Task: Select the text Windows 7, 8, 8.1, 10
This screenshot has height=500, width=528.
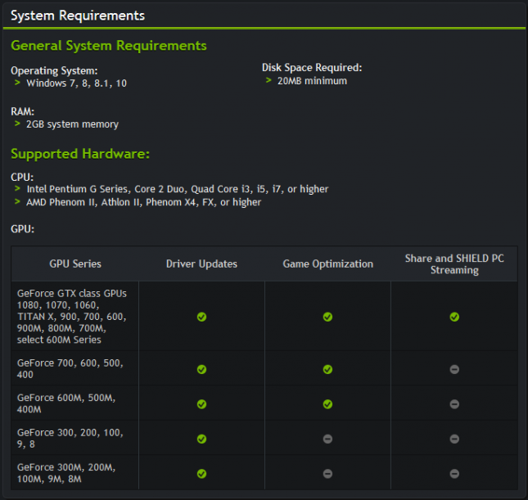Action: click(x=77, y=83)
